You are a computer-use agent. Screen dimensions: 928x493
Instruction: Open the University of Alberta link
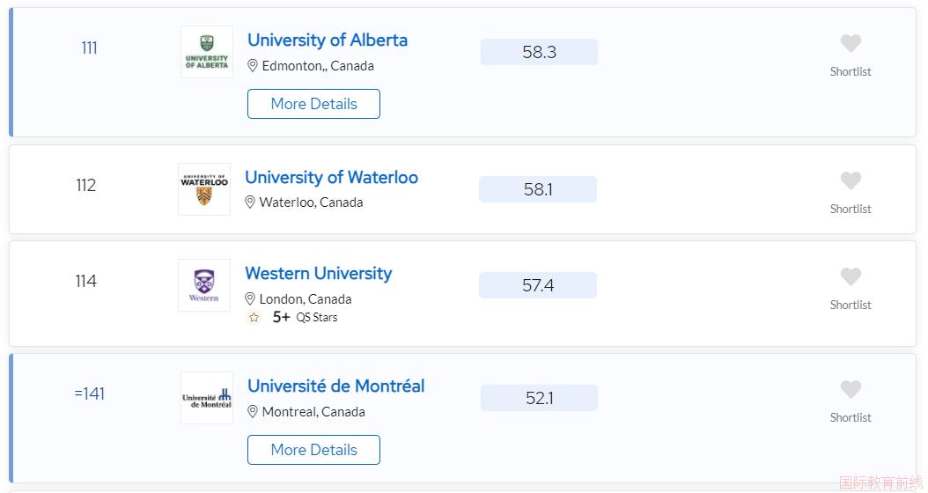point(328,40)
